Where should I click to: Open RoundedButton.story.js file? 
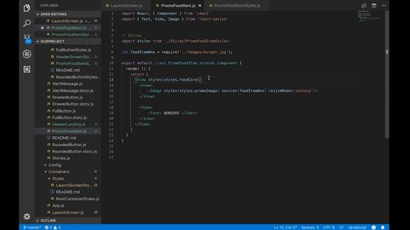(68, 151)
